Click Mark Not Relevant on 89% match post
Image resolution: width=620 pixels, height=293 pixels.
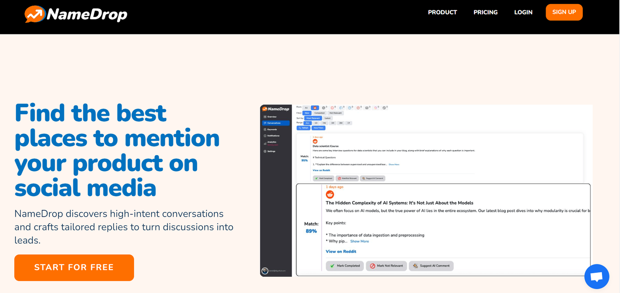click(386, 266)
